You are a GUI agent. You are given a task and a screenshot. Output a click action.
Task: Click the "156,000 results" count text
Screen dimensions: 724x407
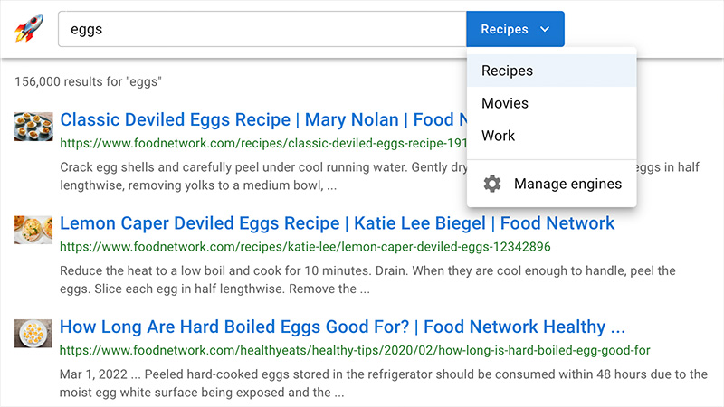[88, 81]
